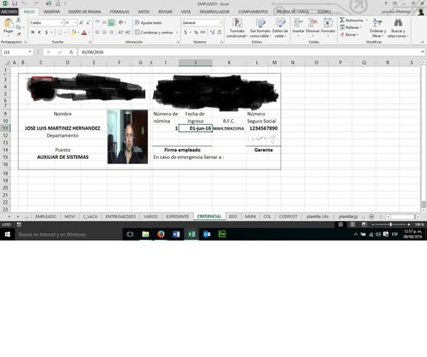Screen dimensions: 427x357
Task: Click the formula bar showing 01/06/2016
Action: click(251, 52)
